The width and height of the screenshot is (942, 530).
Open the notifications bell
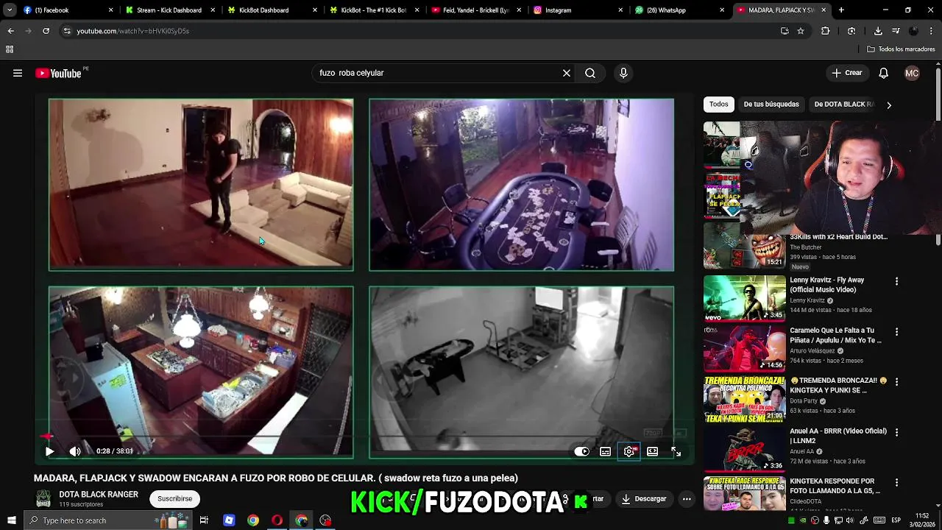coord(884,73)
